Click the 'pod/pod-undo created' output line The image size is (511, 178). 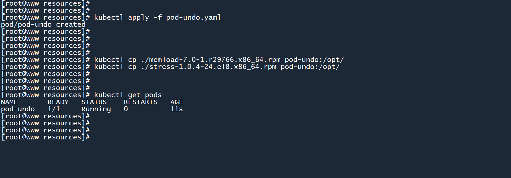43,25
